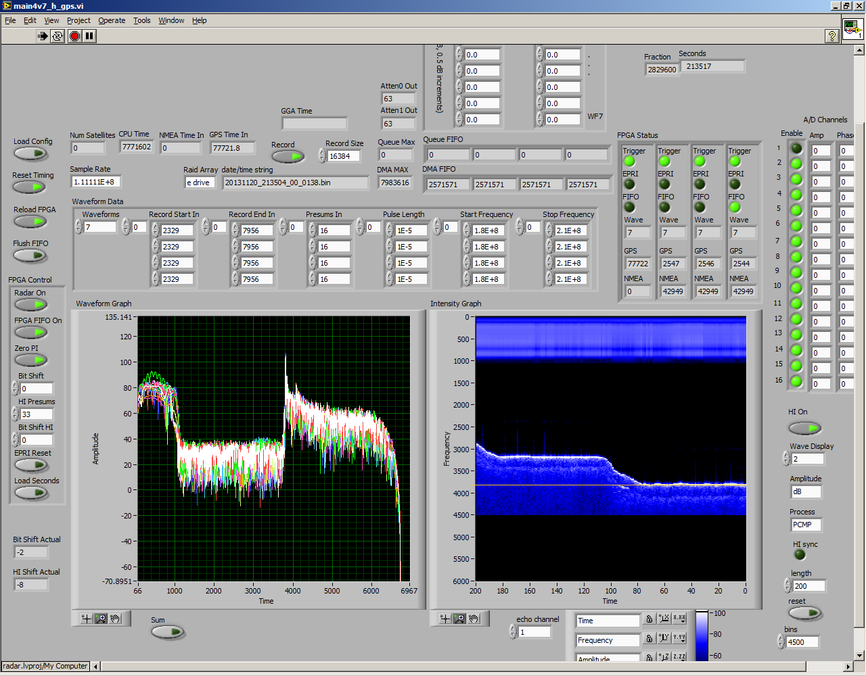Click the Run arrow in the toolbar
866x676 pixels.
click(x=43, y=36)
